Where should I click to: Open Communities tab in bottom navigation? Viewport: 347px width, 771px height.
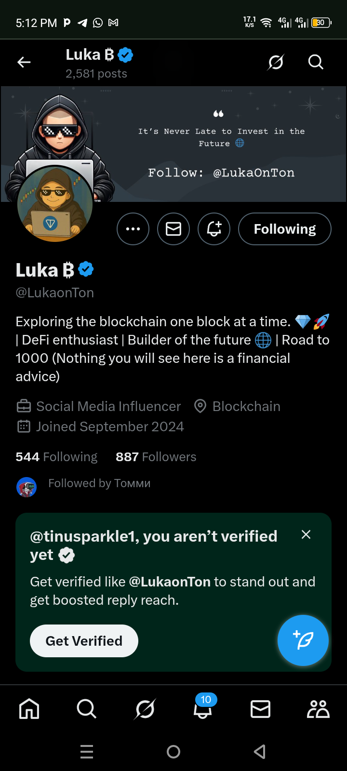pos(318,709)
